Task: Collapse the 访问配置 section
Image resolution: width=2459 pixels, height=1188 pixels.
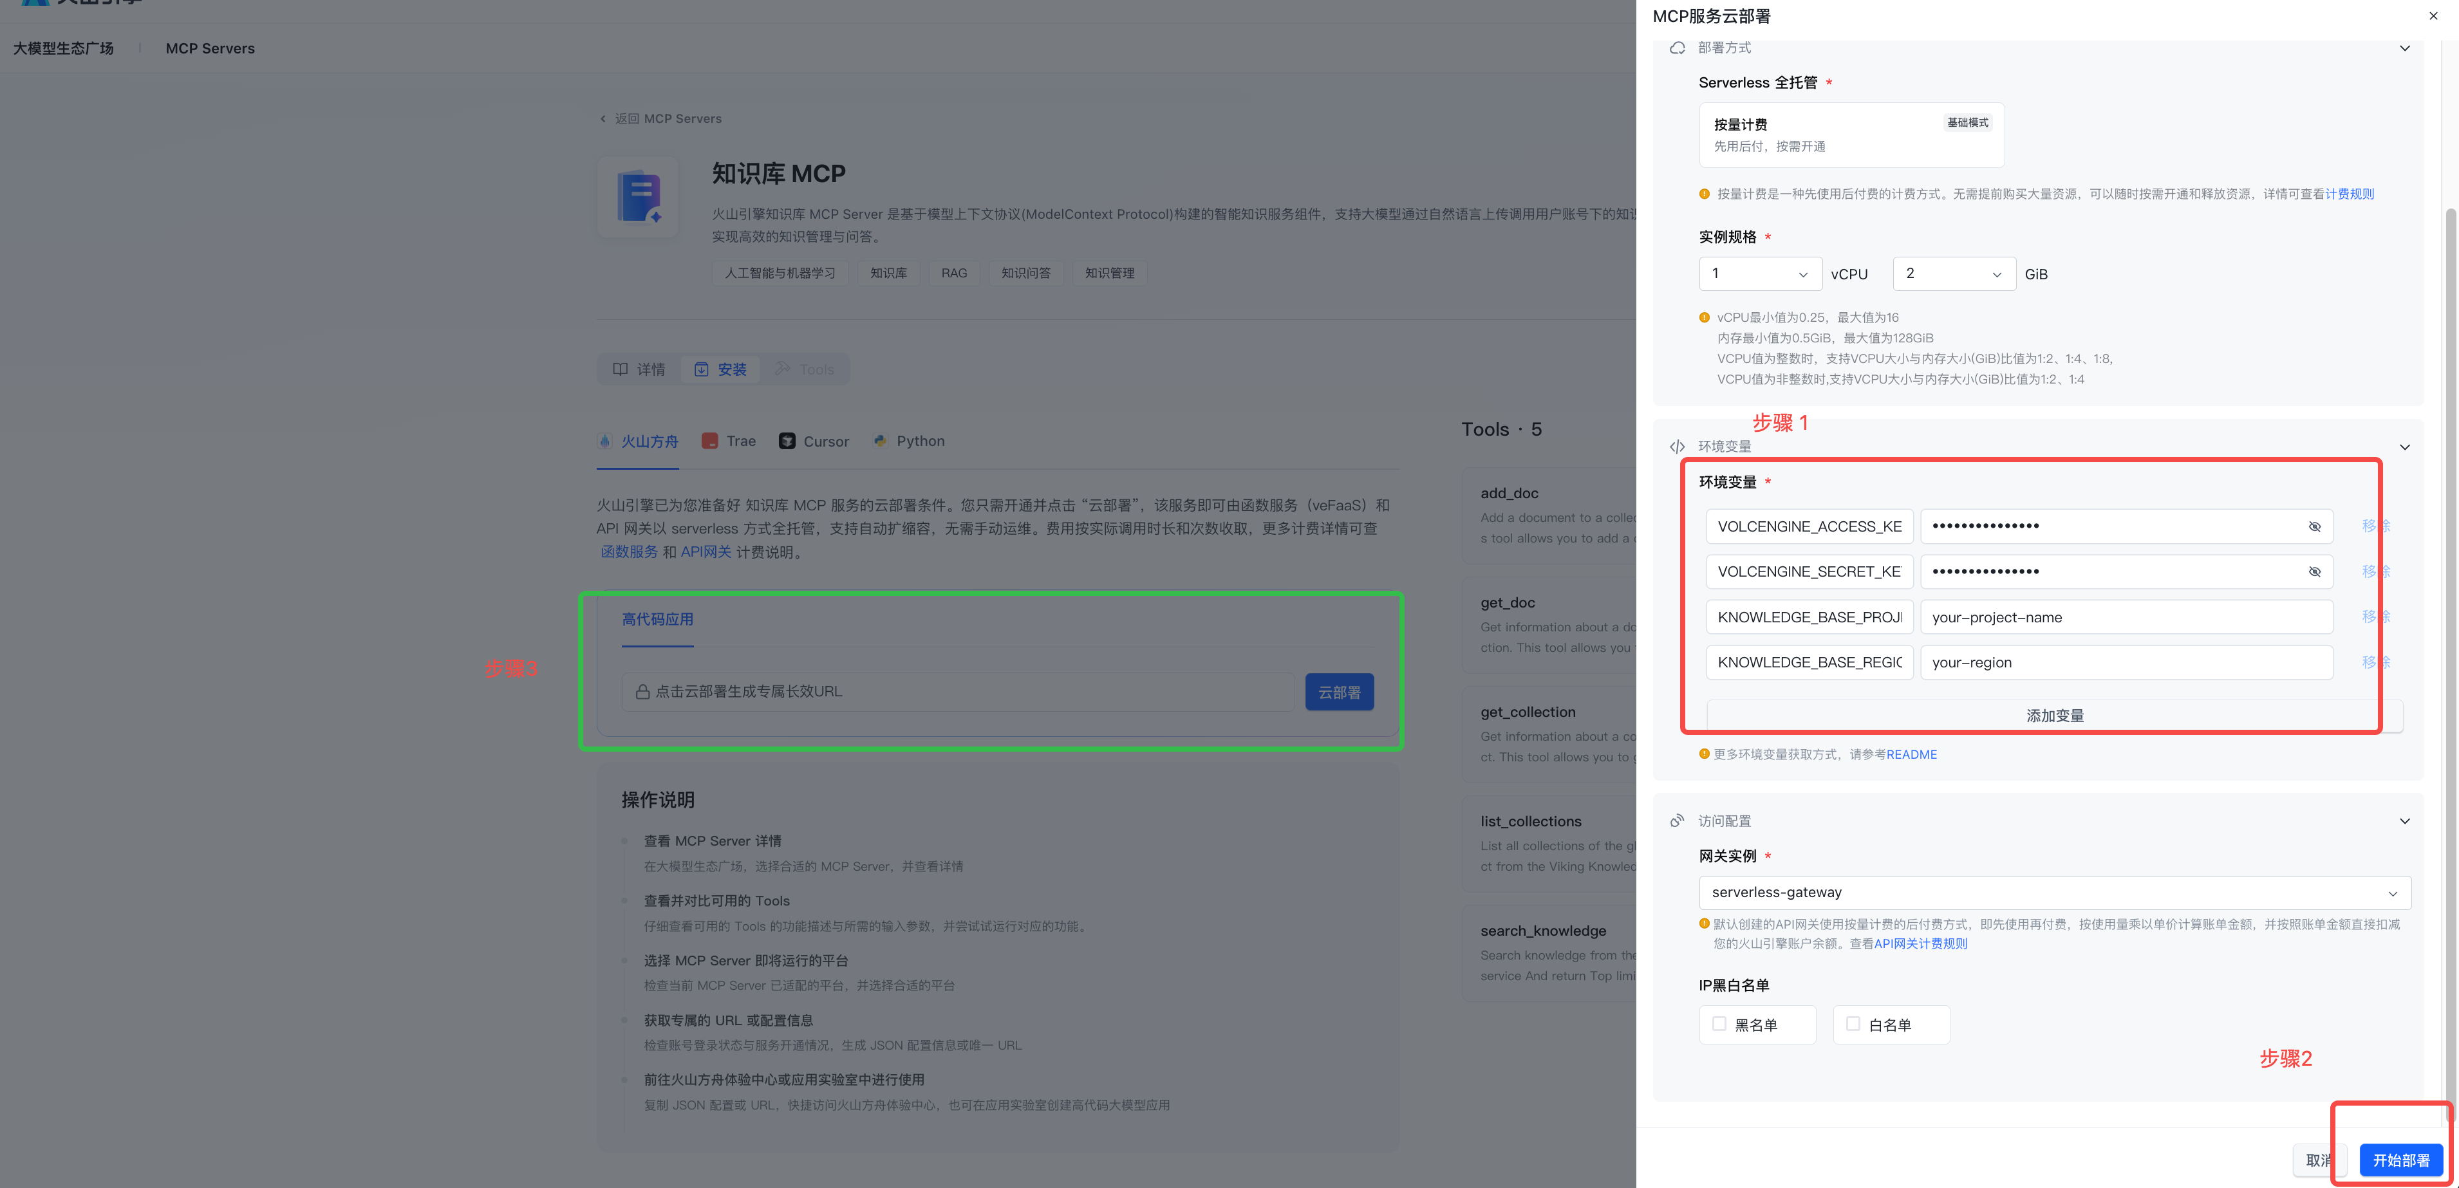Action: (x=2404, y=821)
